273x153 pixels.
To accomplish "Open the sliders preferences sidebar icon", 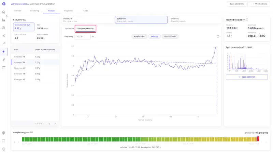I will click(x=4, y=141).
